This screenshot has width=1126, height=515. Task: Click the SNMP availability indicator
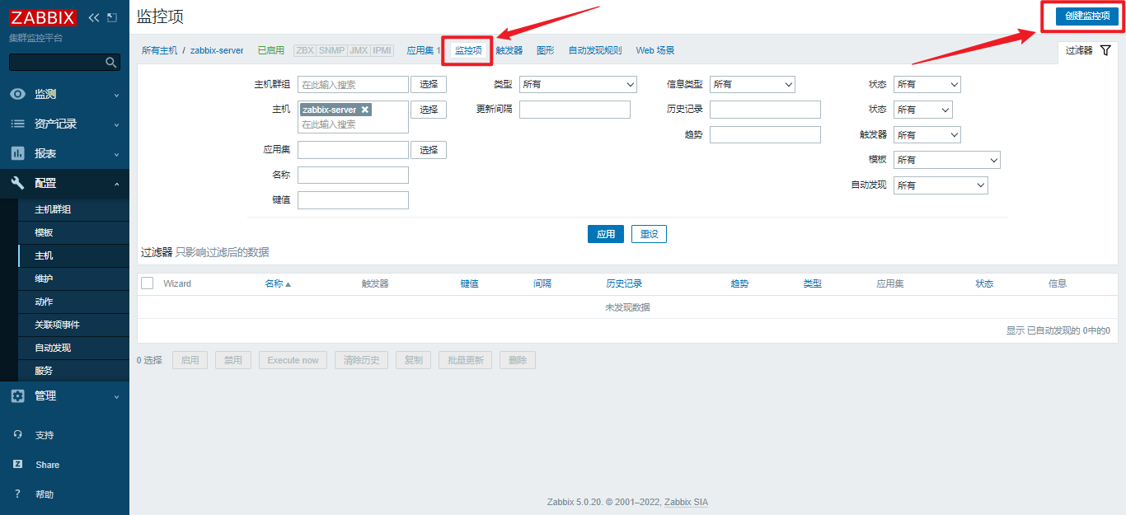coord(331,51)
